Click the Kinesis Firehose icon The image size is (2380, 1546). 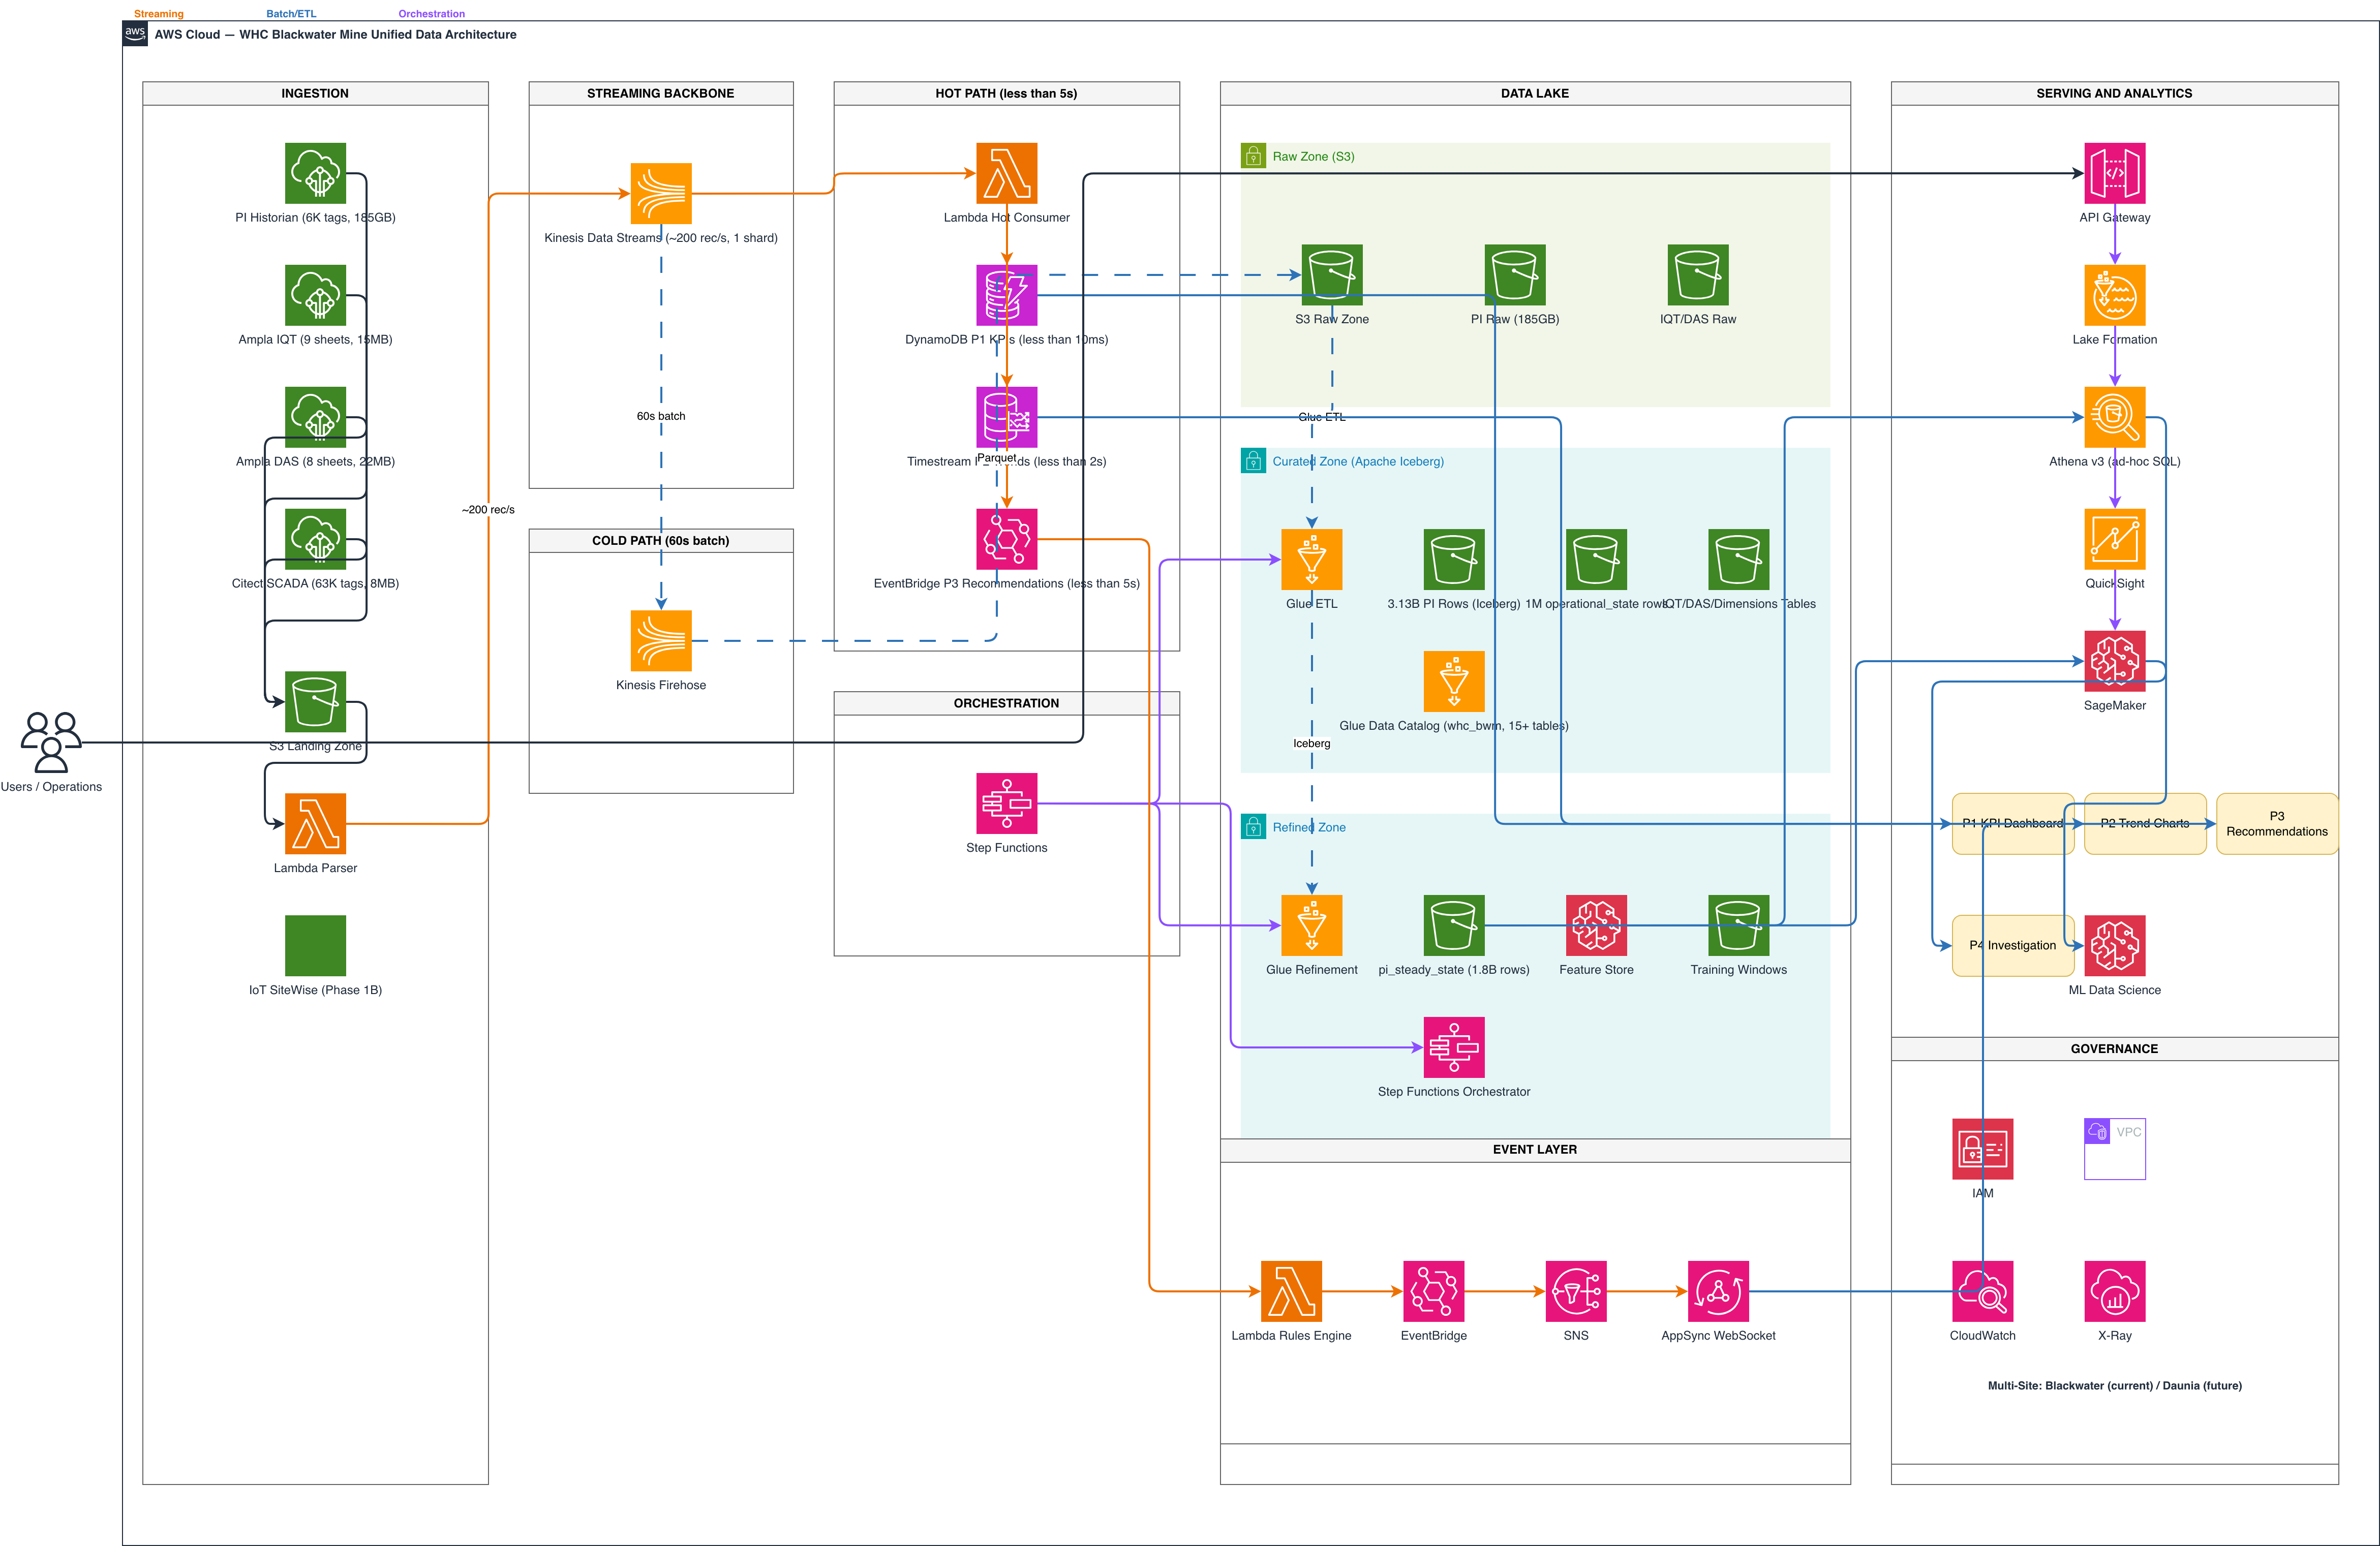(x=661, y=641)
